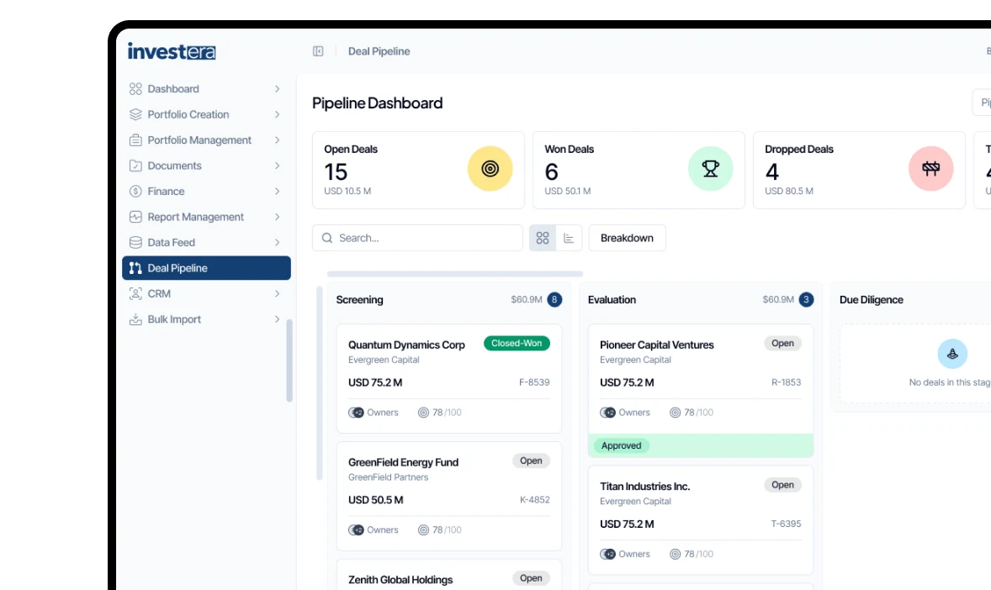The height and width of the screenshot is (590, 991).
Task: Click Titan Industries Inc. owners avatar
Action: tap(607, 554)
